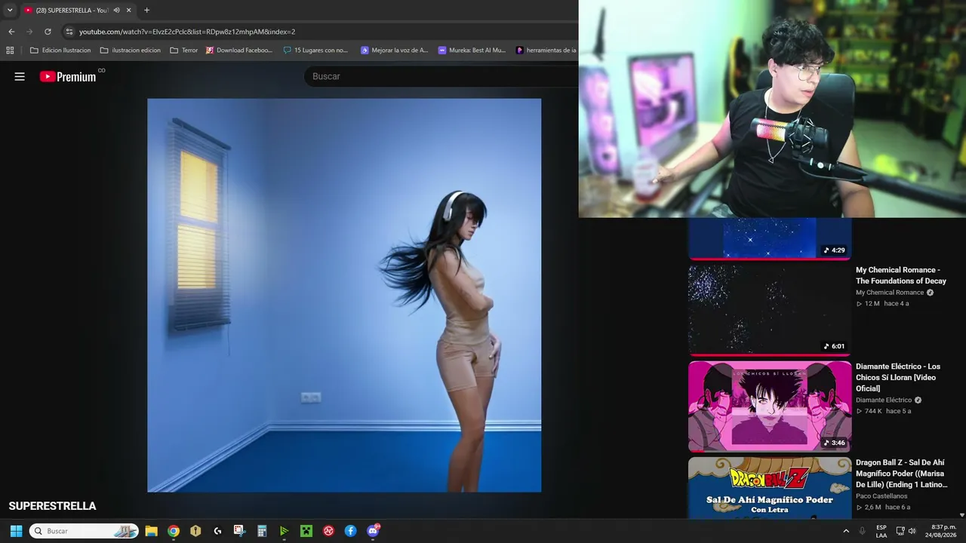
Task: Open Diamante Eléctrico - Los Chicos Sí Lloran title
Action: click(898, 377)
